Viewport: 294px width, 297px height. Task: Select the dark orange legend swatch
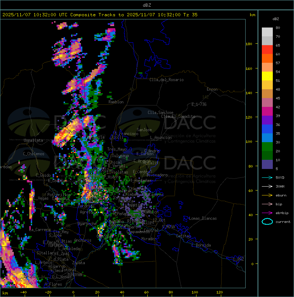pos(267,58)
